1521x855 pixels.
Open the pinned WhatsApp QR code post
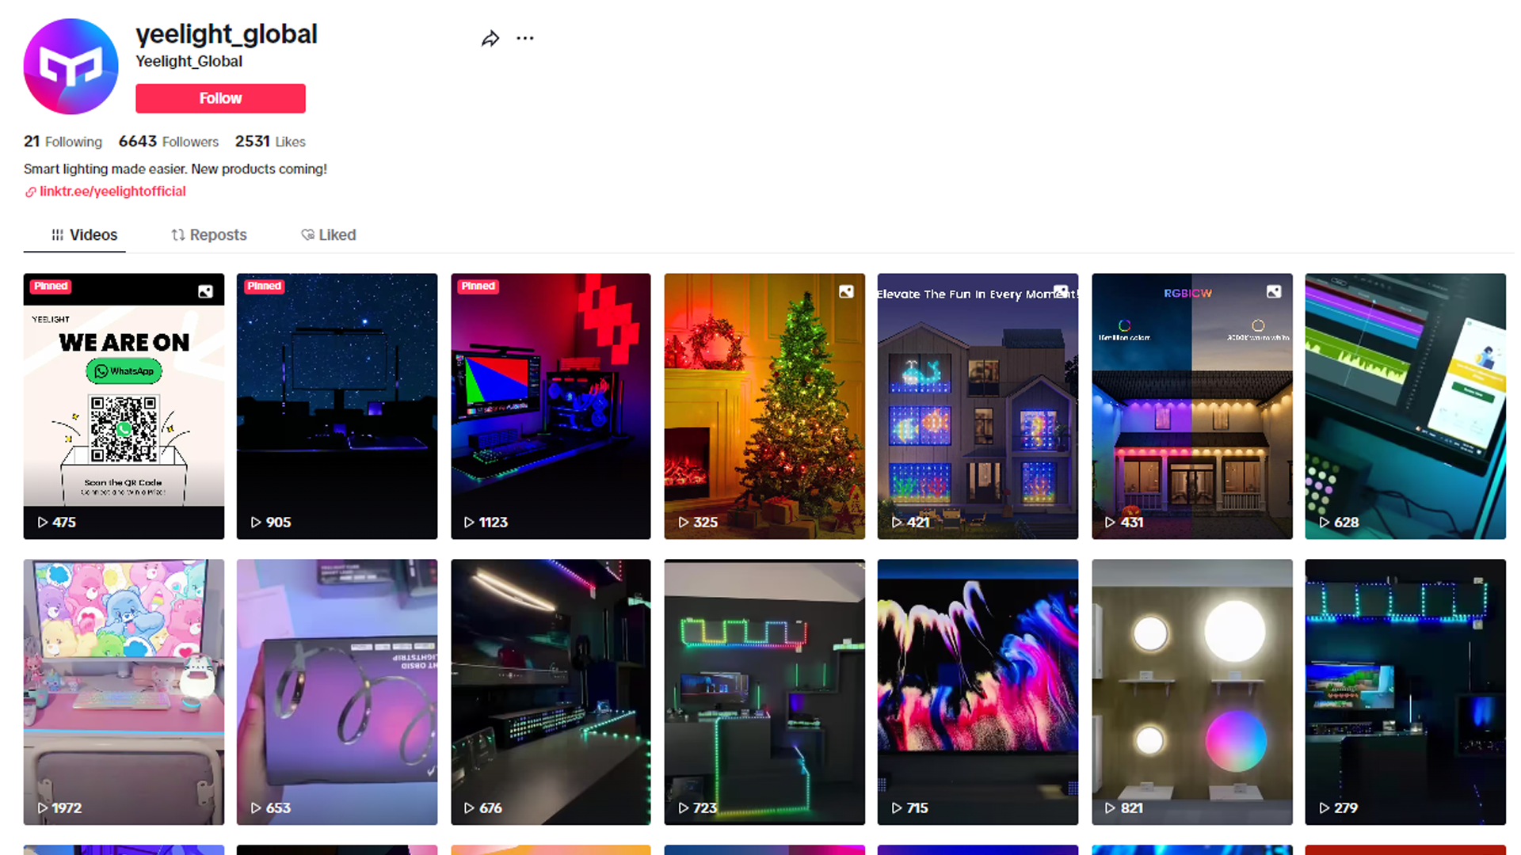click(124, 406)
